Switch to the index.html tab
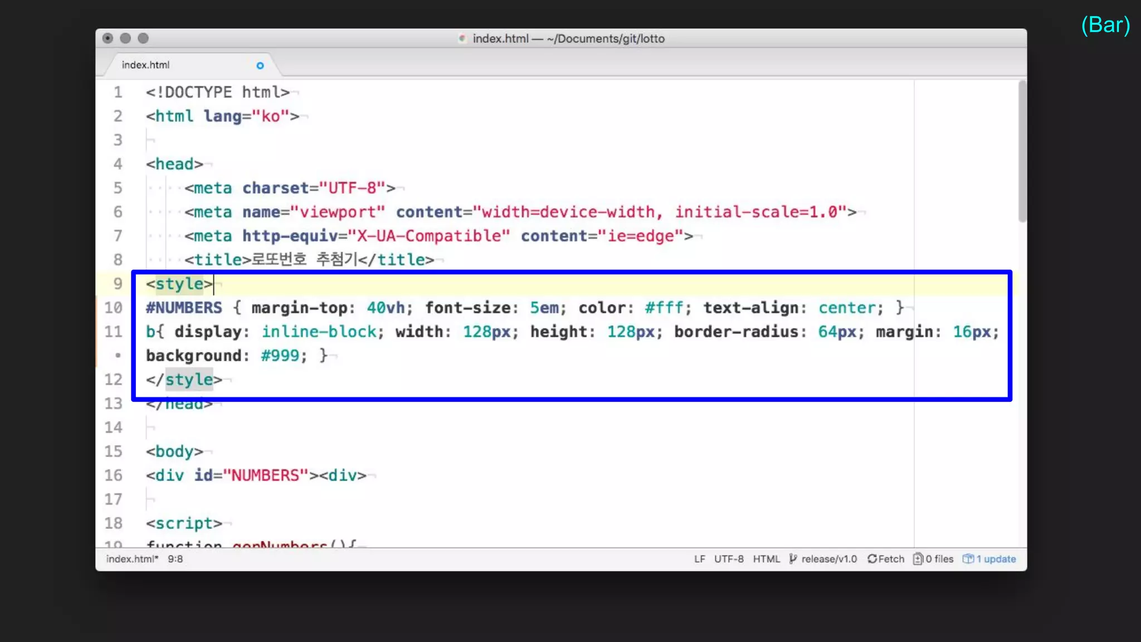 146,65
